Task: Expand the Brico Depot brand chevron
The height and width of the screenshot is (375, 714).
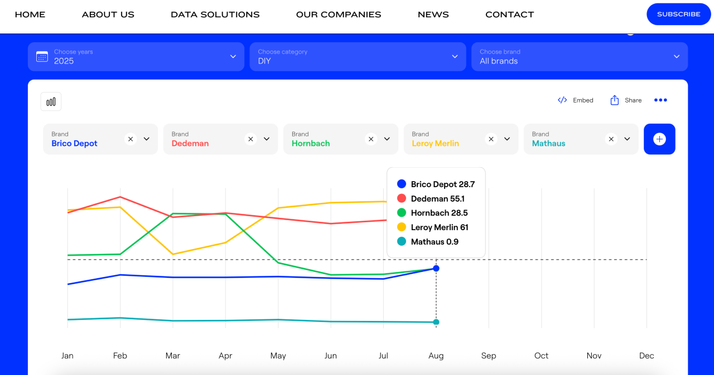Action: click(x=147, y=139)
